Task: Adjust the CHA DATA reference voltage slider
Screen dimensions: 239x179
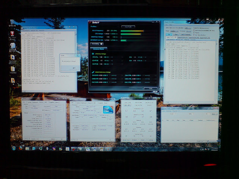Action: (117, 75)
